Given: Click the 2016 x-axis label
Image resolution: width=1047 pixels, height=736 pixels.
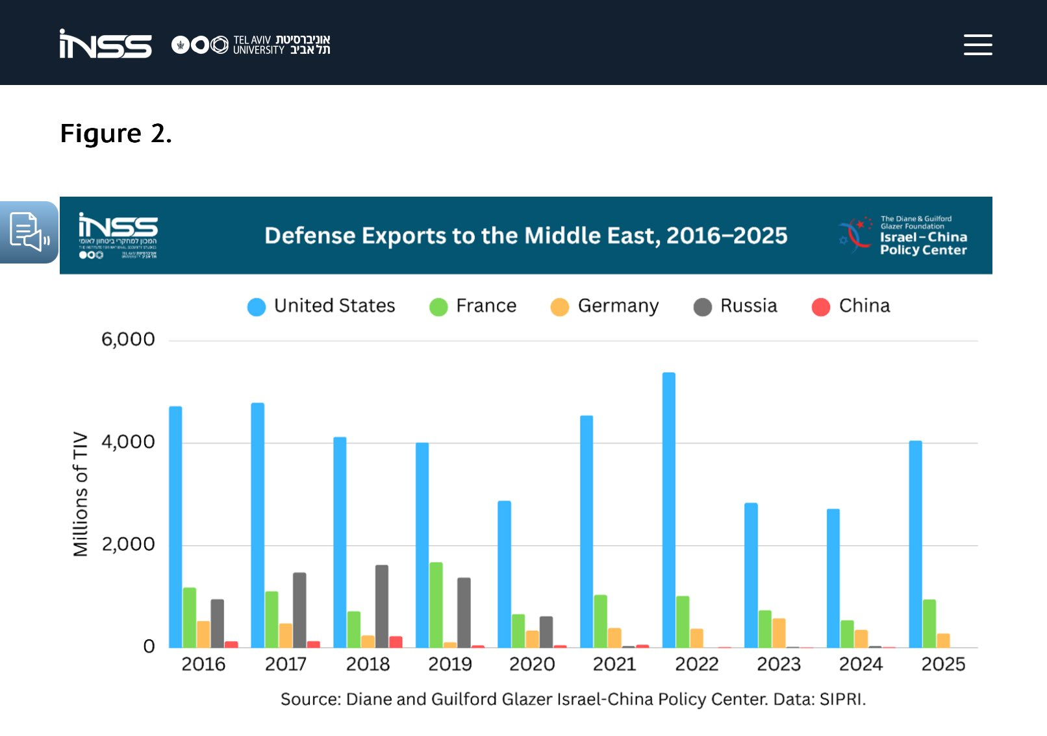Looking at the screenshot, I should 203,665.
